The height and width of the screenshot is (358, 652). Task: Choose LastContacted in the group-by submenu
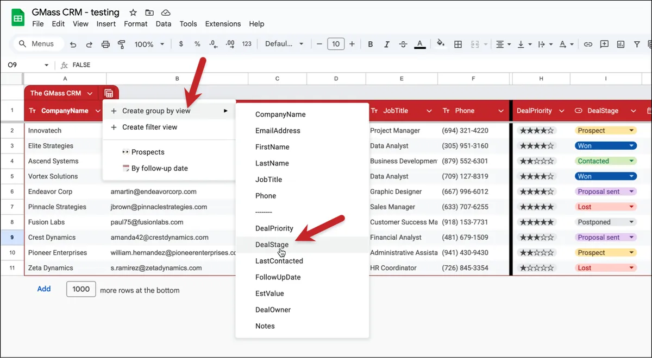pyautogui.click(x=302, y=261)
